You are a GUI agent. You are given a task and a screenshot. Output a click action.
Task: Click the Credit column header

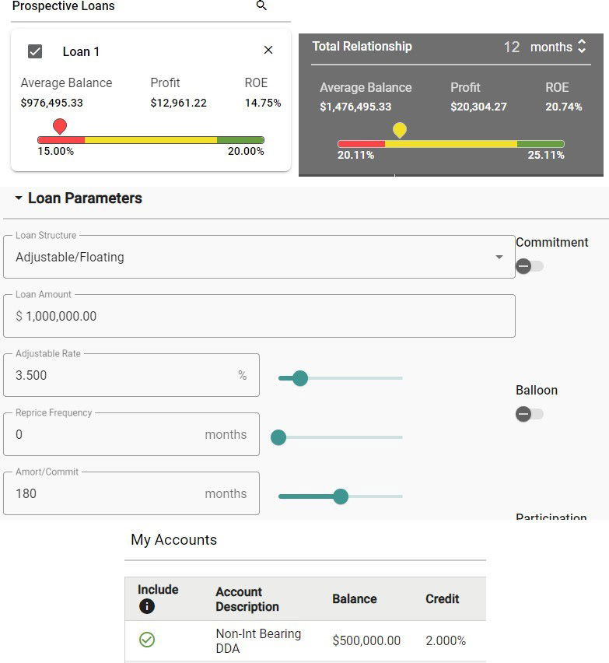[442, 599]
